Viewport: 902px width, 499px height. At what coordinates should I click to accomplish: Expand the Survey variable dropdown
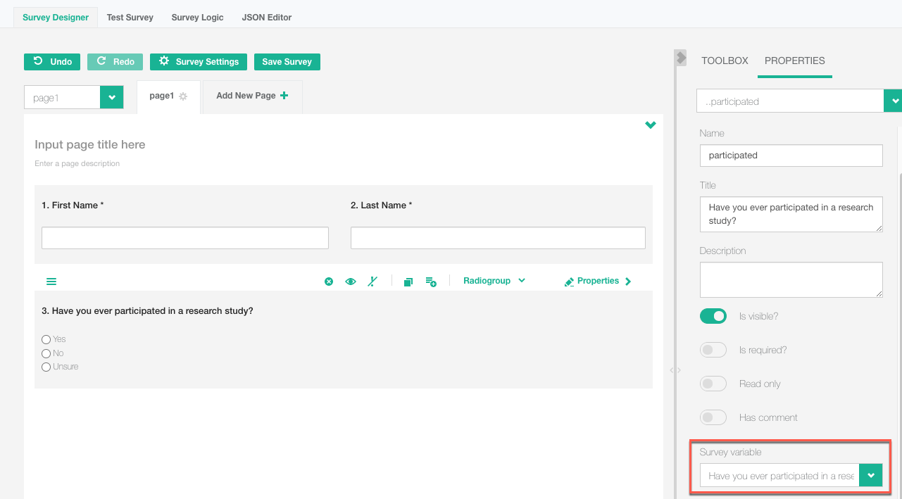[x=871, y=476]
